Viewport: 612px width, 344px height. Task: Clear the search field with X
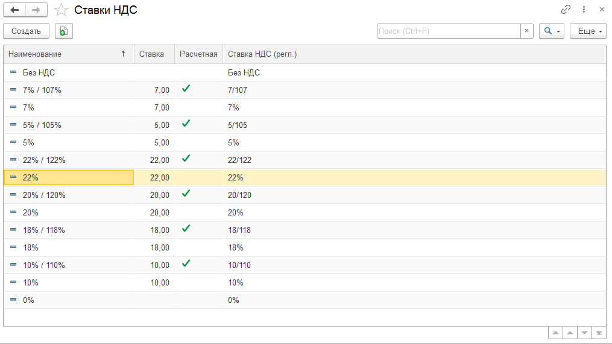click(x=526, y=31)
